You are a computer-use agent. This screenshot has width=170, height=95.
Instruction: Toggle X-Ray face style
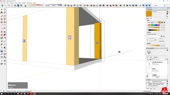(x=2, y=6)
